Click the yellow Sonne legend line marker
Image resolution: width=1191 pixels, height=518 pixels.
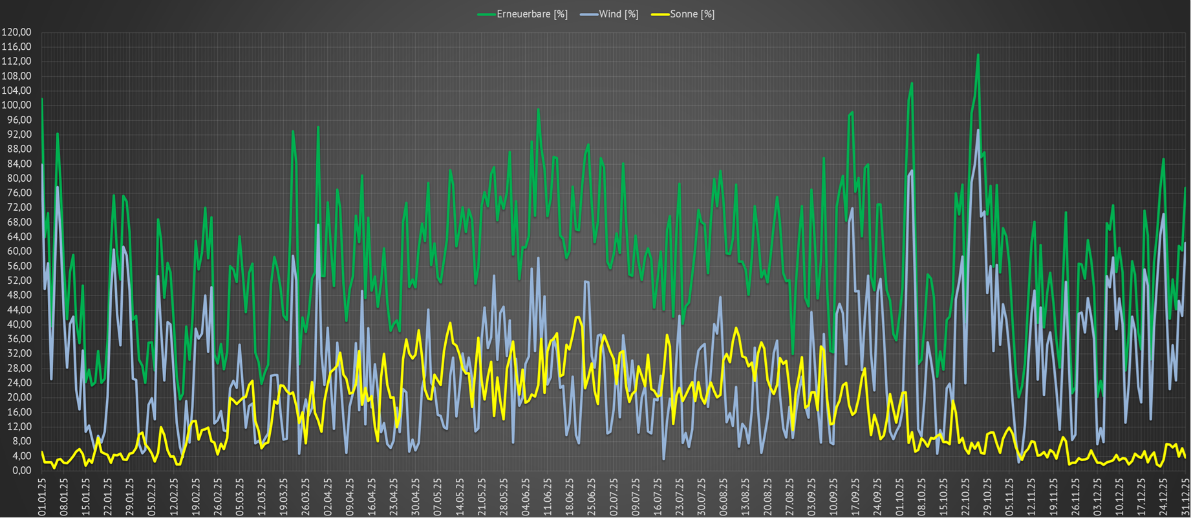(660, 14)
